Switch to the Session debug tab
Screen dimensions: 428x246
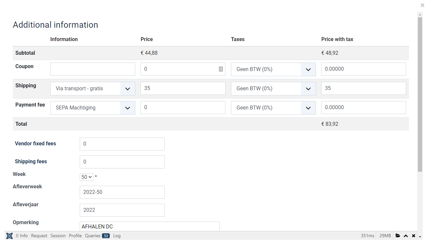[x=58, y=236]
